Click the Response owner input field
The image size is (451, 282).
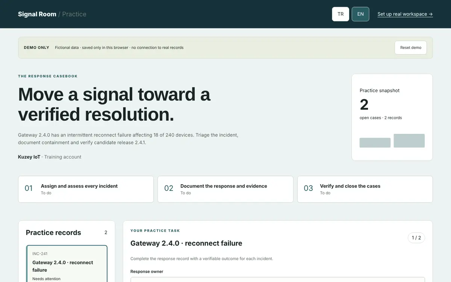[x=278, y=279]
